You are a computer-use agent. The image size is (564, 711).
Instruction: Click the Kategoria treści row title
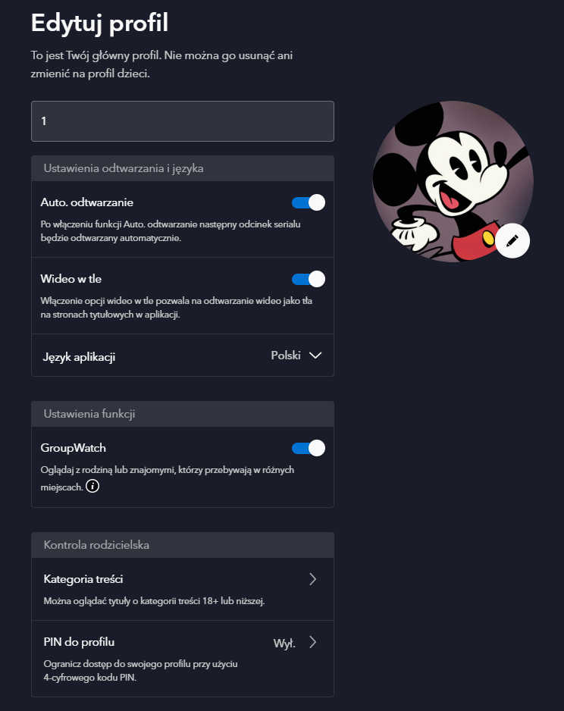[x=83, y=579]
